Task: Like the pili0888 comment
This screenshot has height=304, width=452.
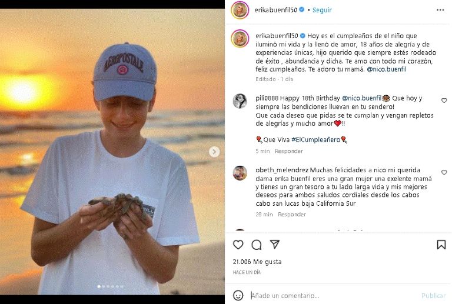Action: tap(444, 101)
